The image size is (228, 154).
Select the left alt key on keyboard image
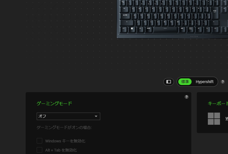pyautogui.click(x=140, y=29)
